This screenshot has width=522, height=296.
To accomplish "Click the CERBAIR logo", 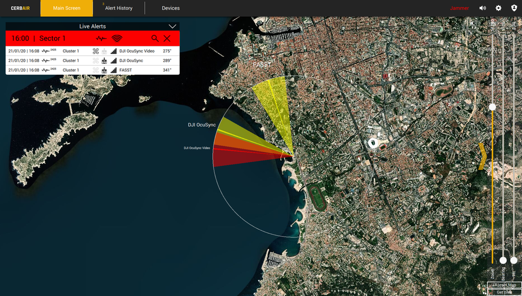I will [20, 8].
